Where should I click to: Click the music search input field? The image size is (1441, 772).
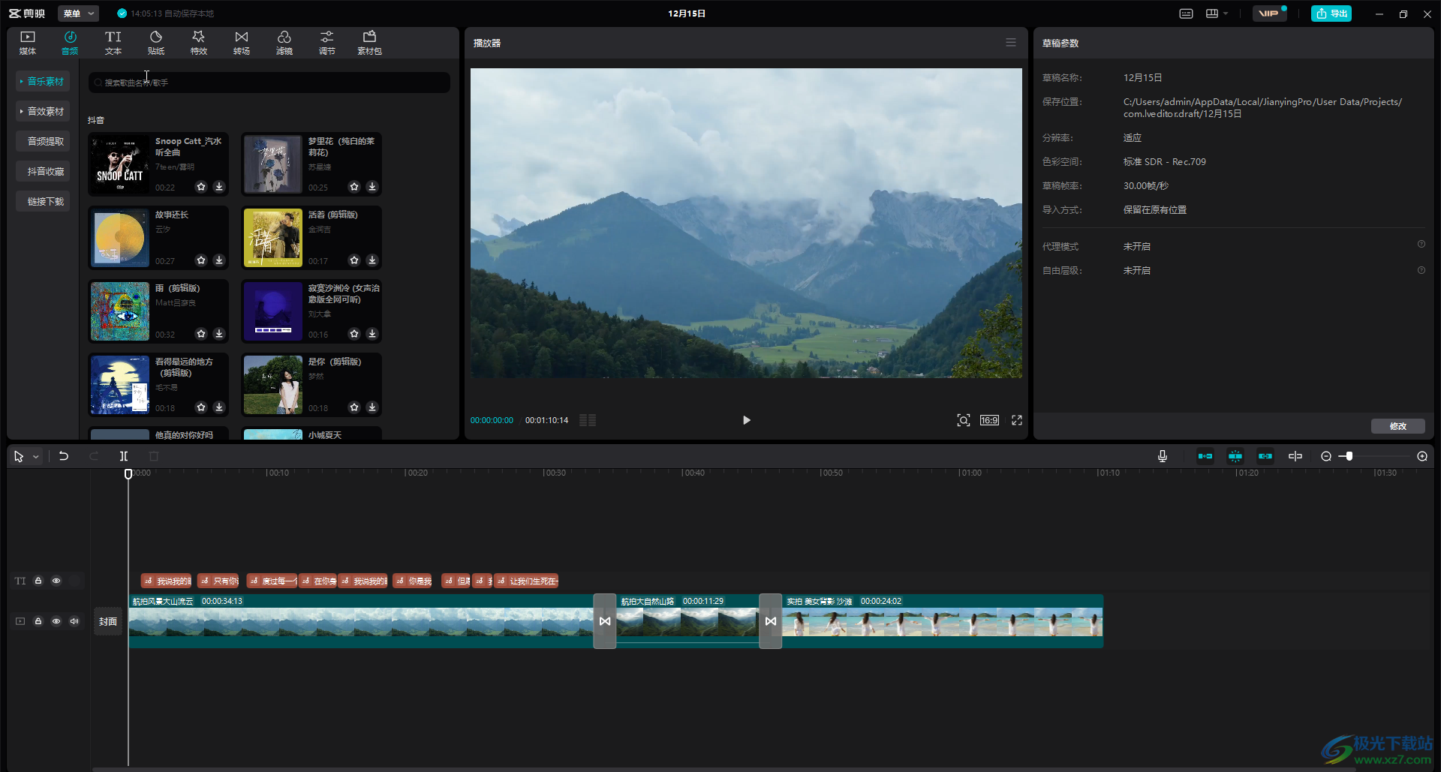269,83
